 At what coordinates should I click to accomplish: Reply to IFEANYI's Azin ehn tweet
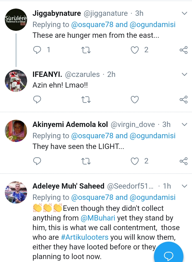click(37, 100)
